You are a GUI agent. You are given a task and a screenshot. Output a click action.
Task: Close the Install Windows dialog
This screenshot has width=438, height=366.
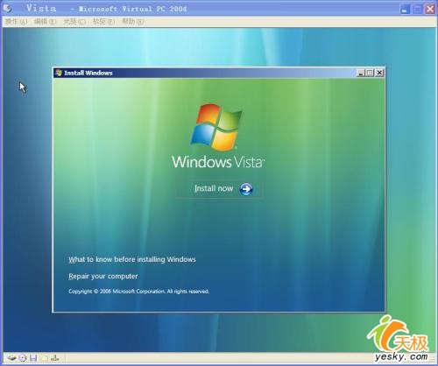pyautogui.click(x=379, y=73)
